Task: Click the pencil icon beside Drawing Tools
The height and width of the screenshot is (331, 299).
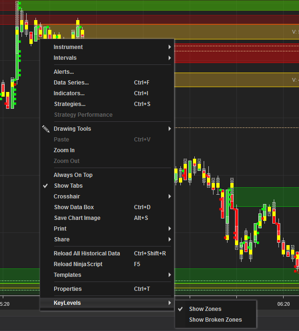Action: pyautogui.click(x=45, y=129)
